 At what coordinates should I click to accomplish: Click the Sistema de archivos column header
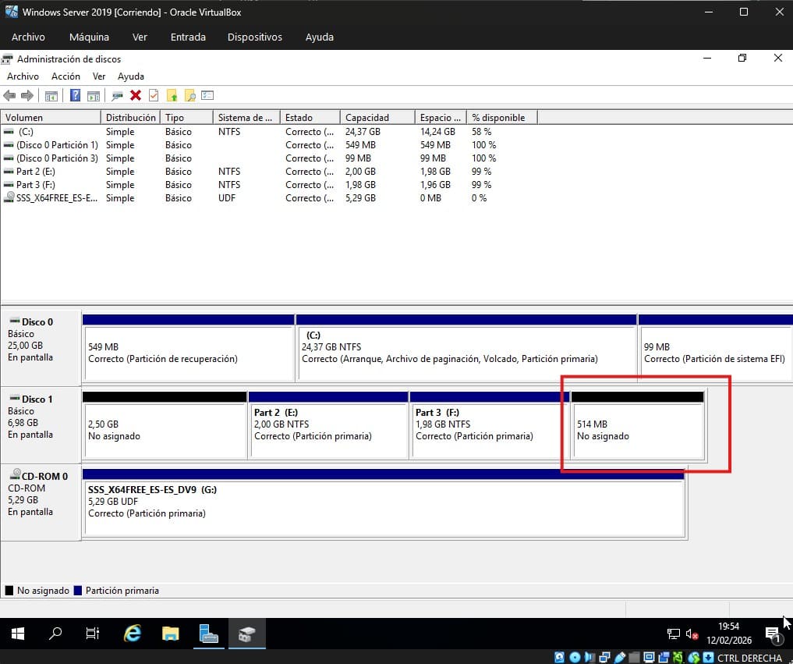(x=246, y=117)
